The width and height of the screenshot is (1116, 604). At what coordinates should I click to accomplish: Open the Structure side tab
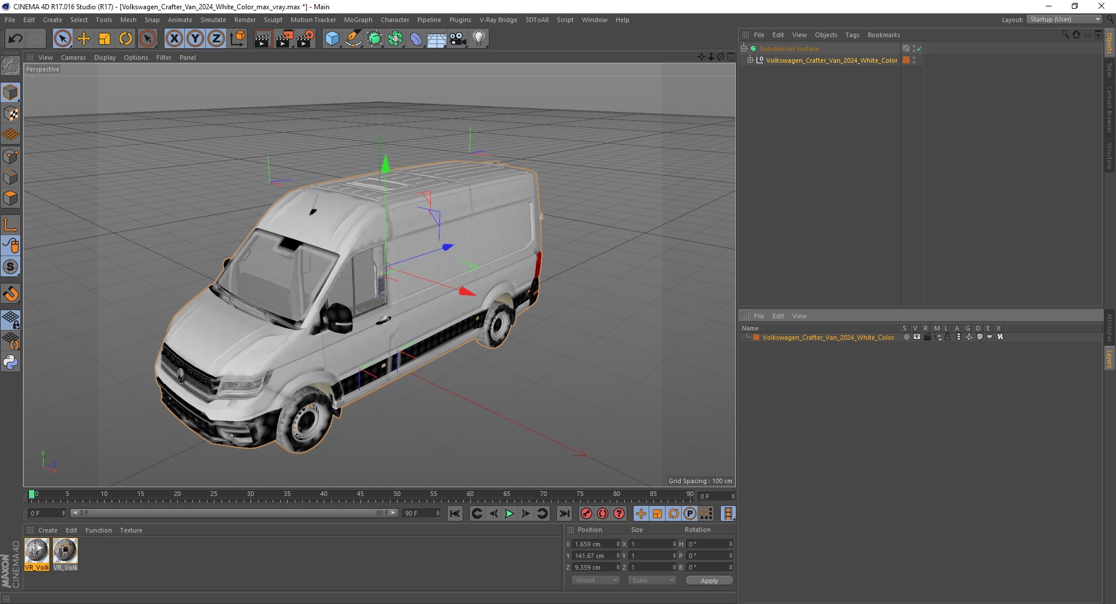point(1110,156)
